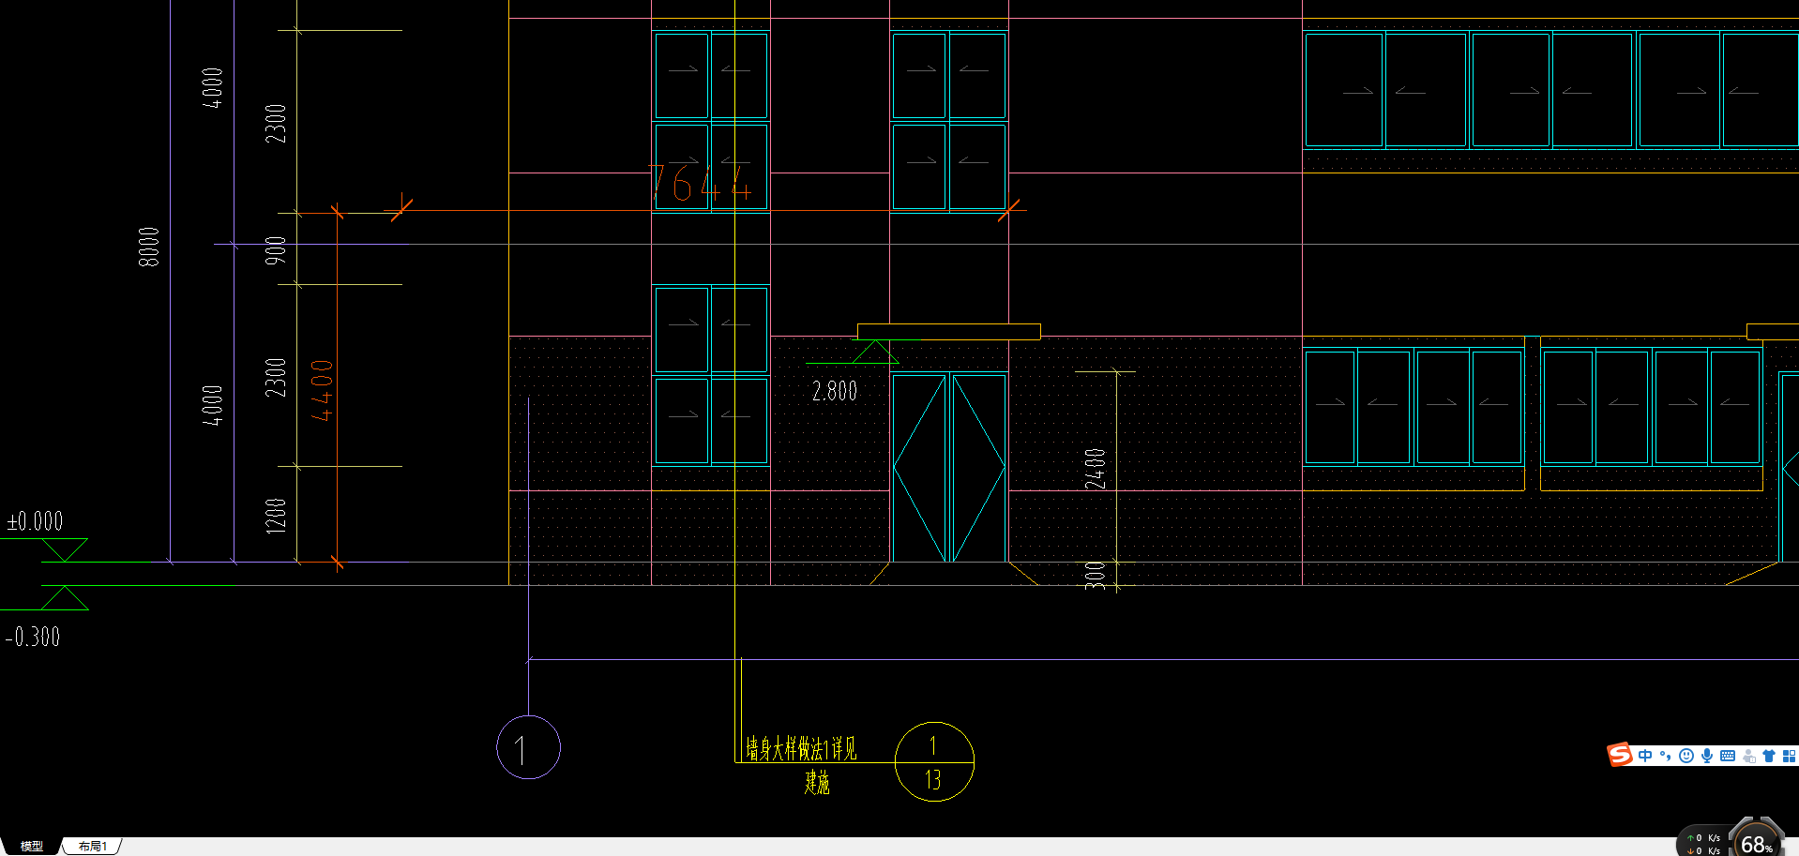Click the Sogou input method logo
Viewport: 1799px width, 856px height.
point(1620,755)
